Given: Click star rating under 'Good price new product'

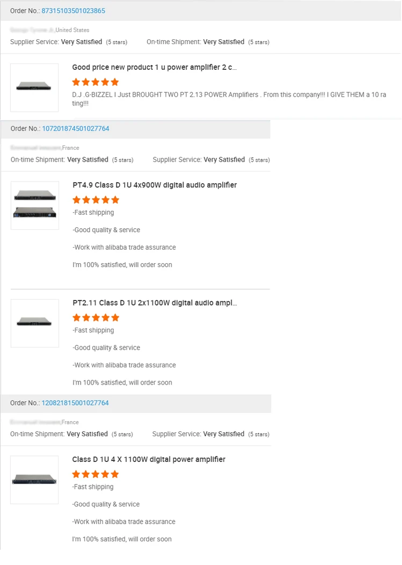Looking at the screenshot, I should pyautogui.click(x=96, y=82).
